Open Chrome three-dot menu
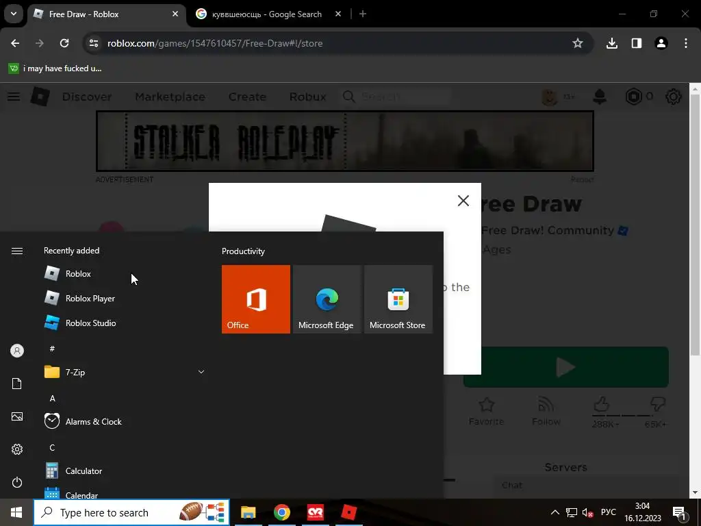This screenshot has width=701, height=526. coord(686,43)
